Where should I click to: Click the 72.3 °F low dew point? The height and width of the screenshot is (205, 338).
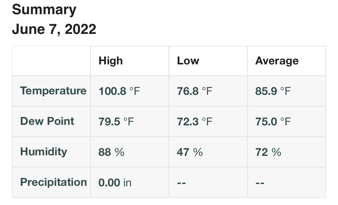pos(195,122)
